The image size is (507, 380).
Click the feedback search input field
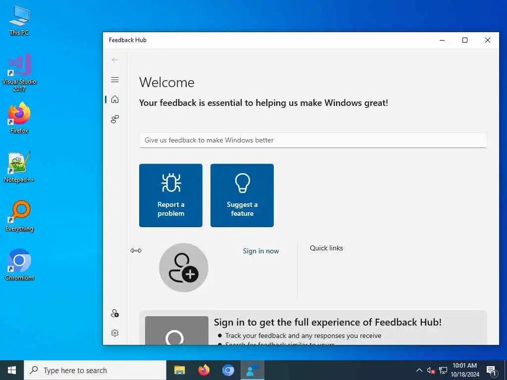[x=313, y=140]
